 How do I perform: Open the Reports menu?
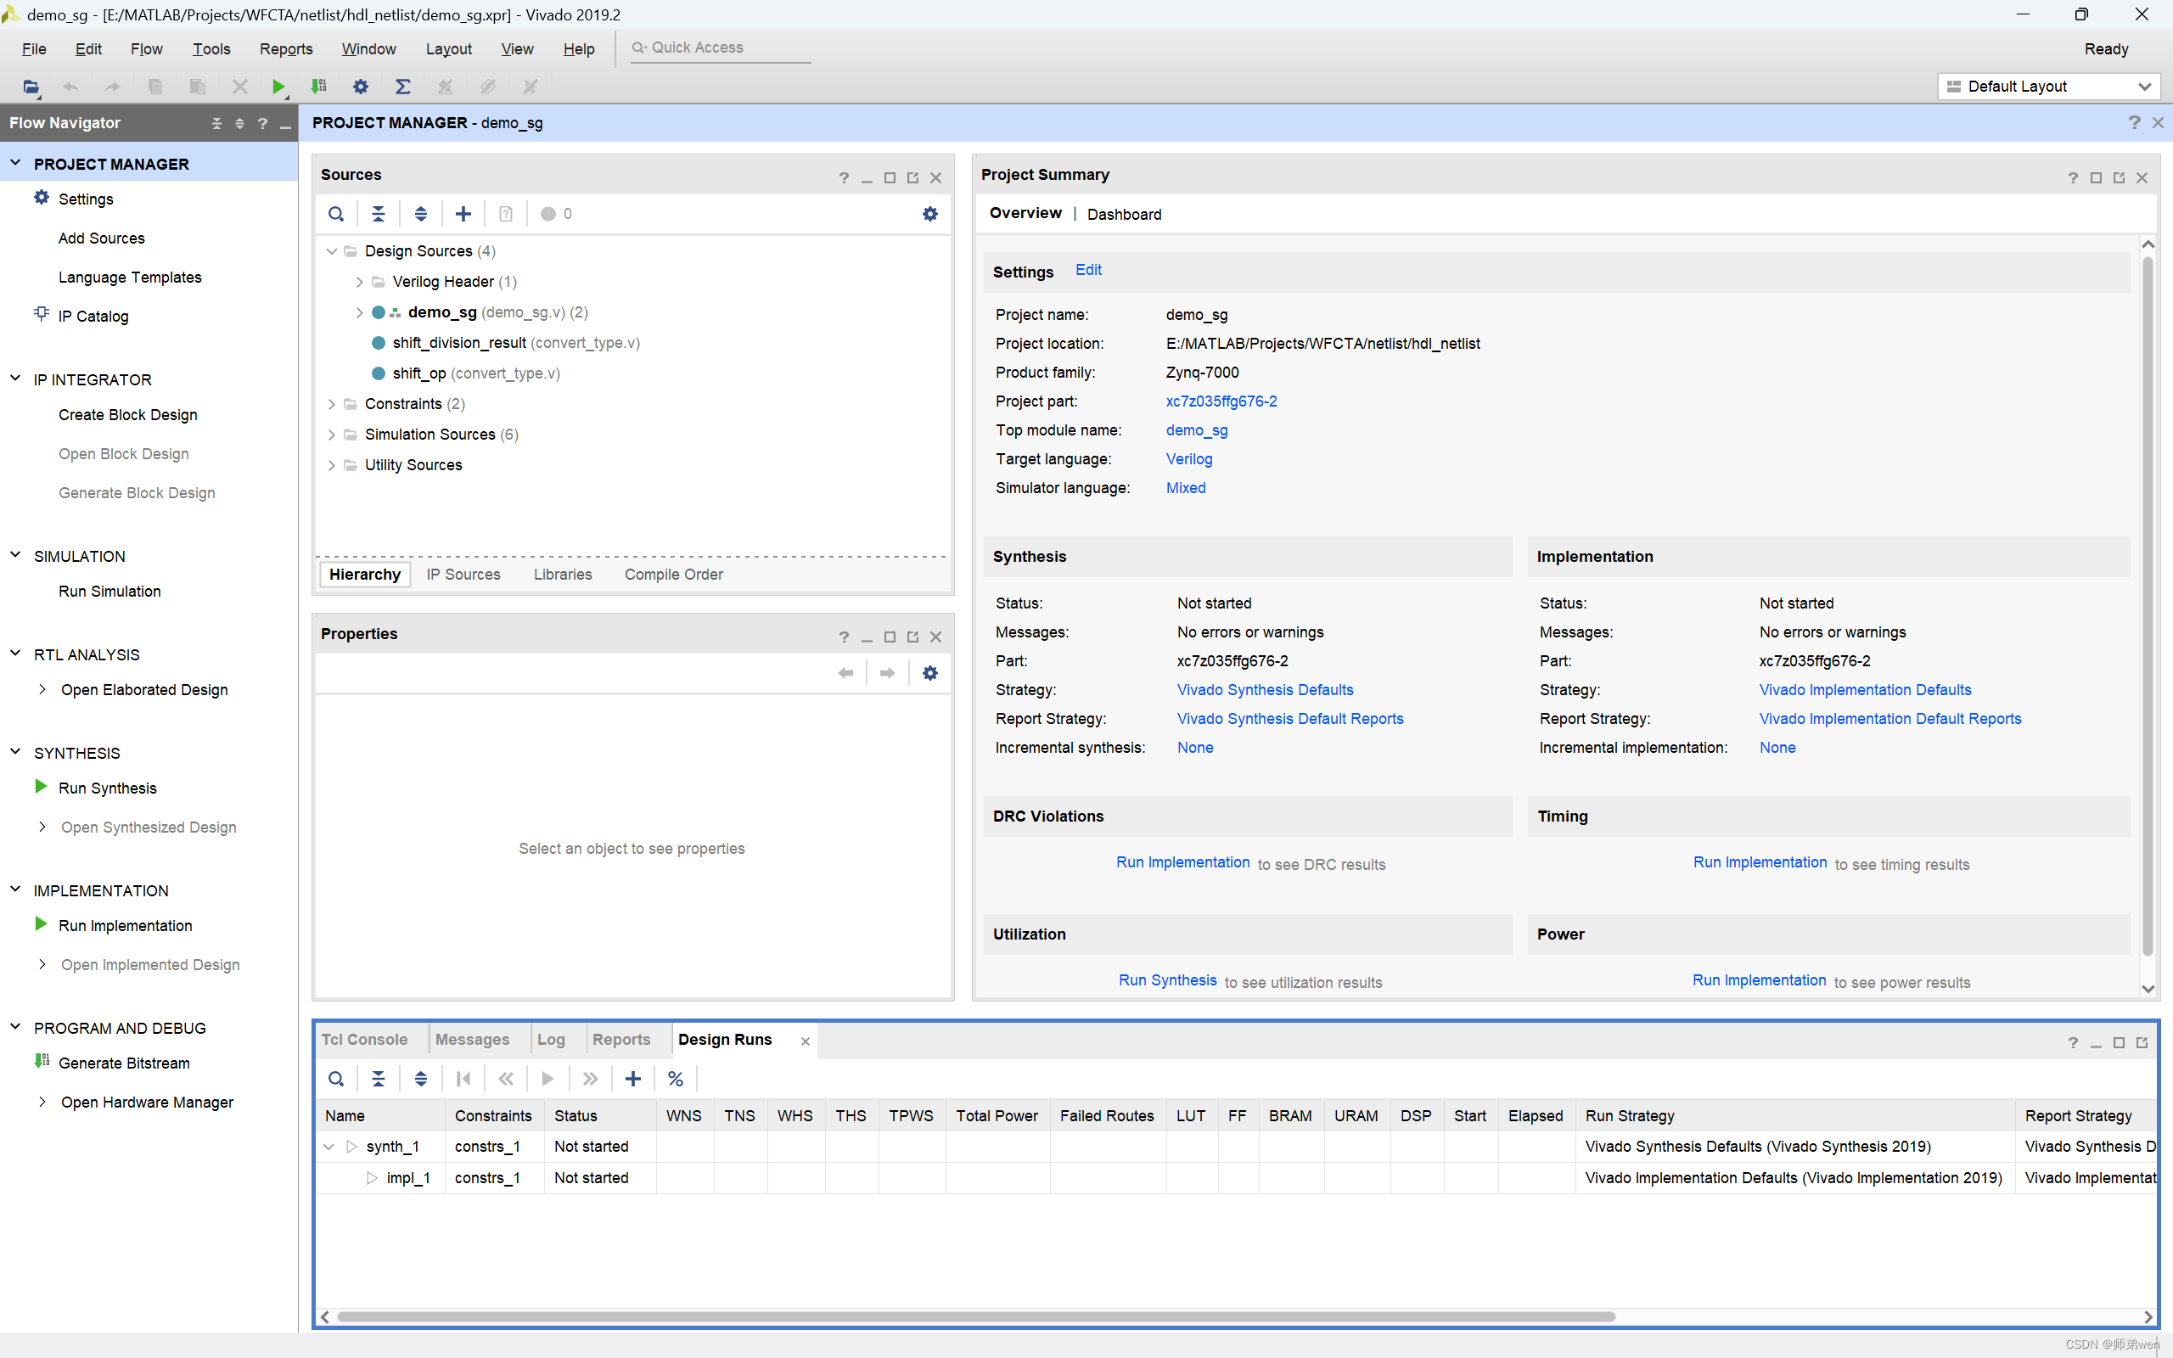(285, 48)
